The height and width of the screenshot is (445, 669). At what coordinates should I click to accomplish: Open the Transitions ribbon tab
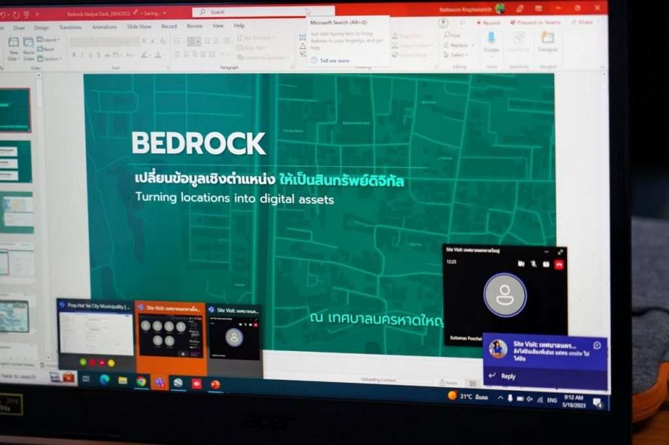(71, 27)
